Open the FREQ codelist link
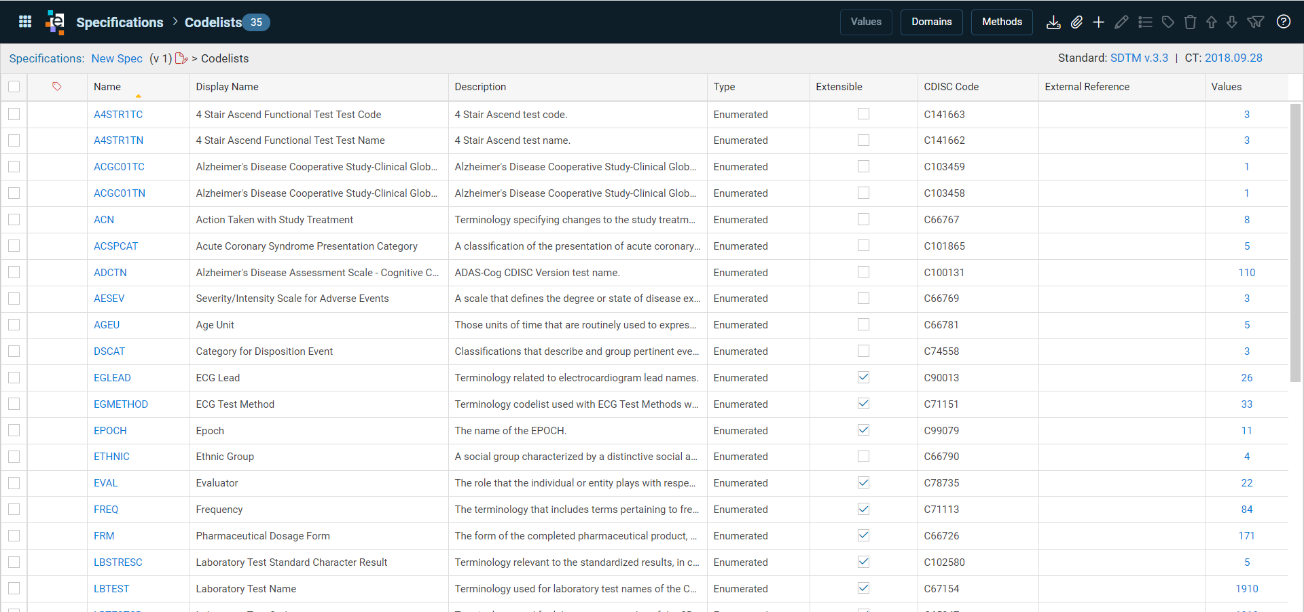Screen dimensions: 1304x612 (106, 509)
